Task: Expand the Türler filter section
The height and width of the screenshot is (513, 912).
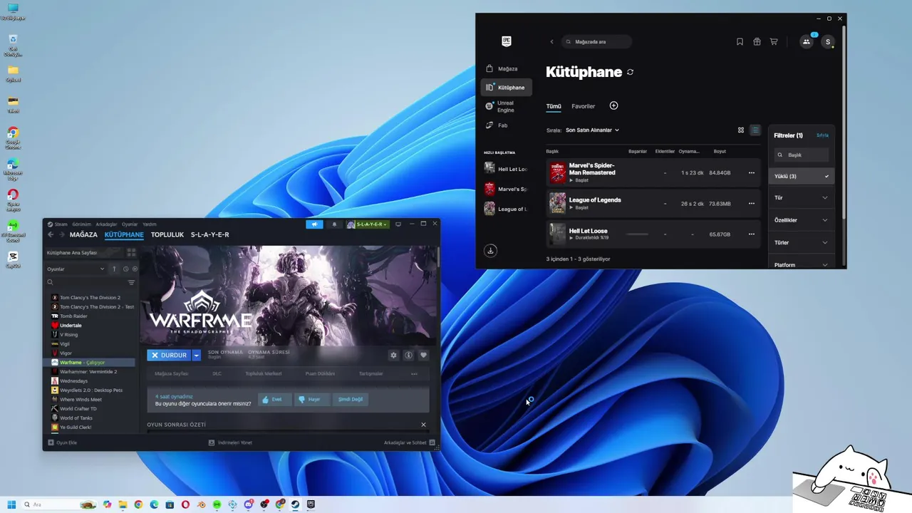Action: pyautogui.click(x=801, y=243)
